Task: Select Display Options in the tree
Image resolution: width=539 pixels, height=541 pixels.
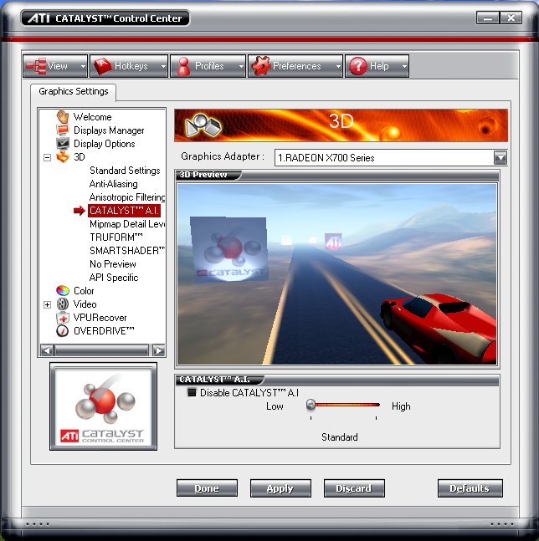Action: (105, 144)
